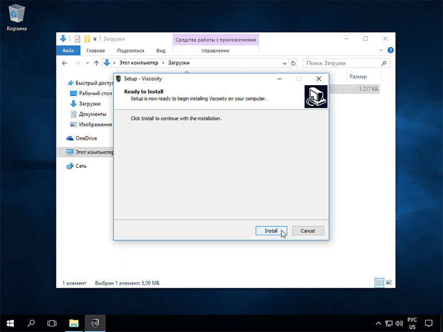Click the Properties quick-access toolbar icon
The width and height of the screenshot is (443, 332).
(77, 39)
